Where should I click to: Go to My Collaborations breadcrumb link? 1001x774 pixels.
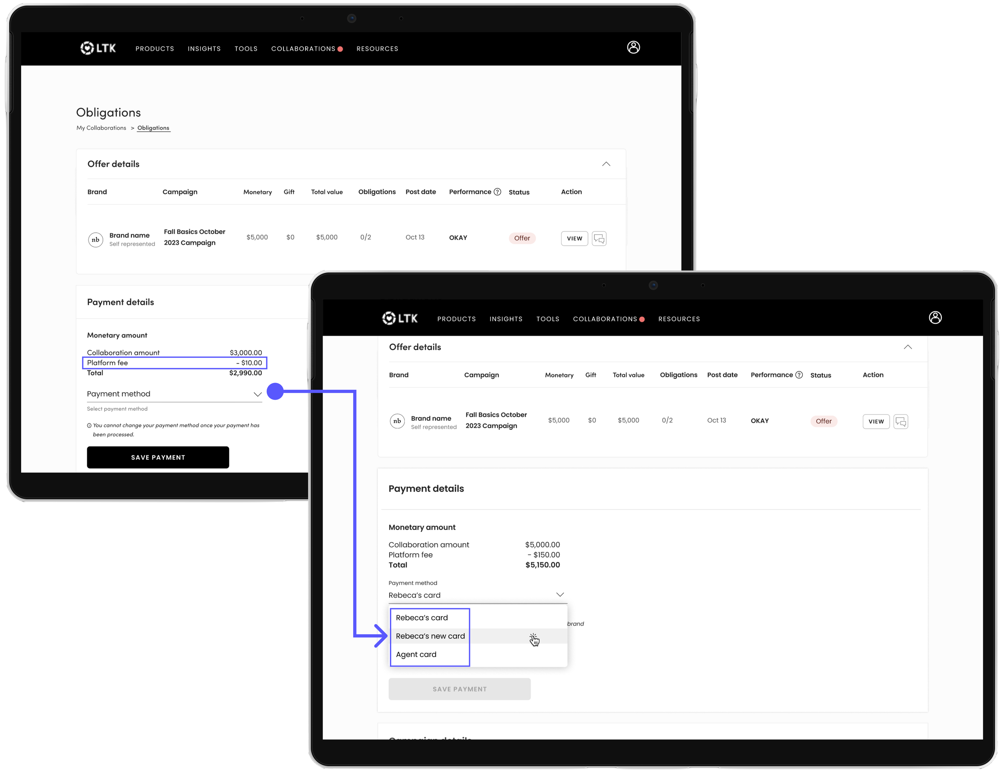[x=101, y=128]
